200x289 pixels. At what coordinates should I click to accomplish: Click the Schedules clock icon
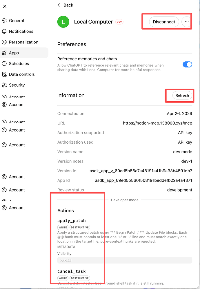click(4, 64)
